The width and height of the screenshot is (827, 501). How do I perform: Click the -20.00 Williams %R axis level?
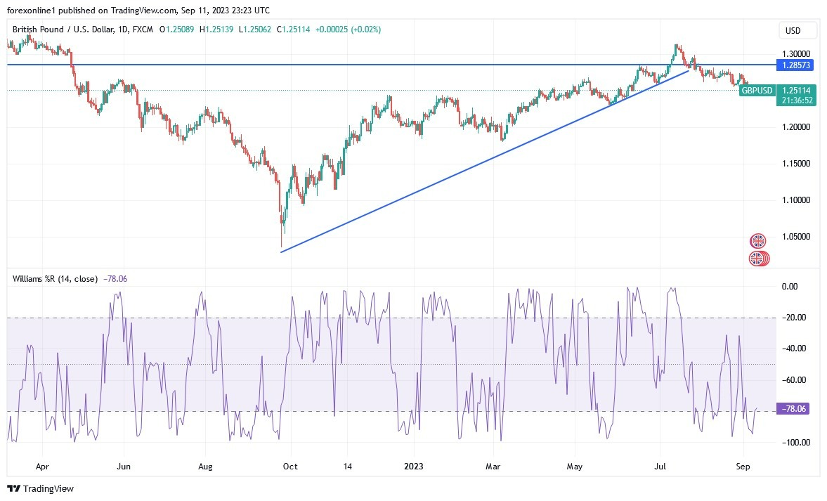coord(794,318)
